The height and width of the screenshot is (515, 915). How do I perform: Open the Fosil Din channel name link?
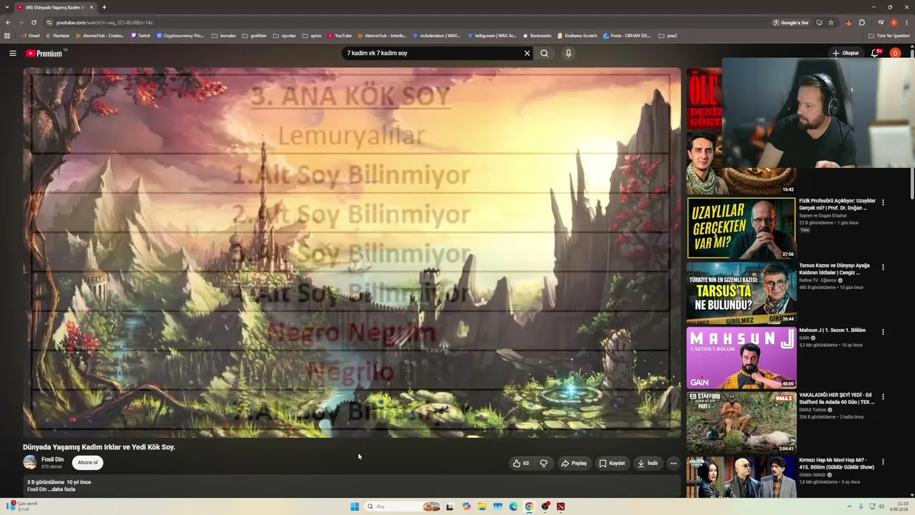pyautogui.click(x=53, y=459)
